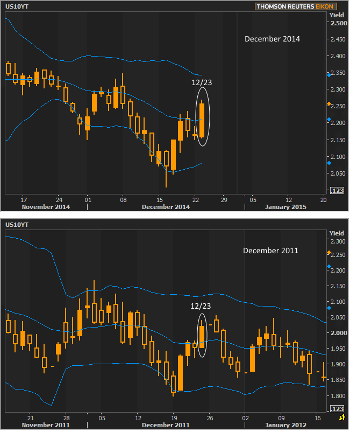Click December 2014 label on top time axis

coord(165,207)
